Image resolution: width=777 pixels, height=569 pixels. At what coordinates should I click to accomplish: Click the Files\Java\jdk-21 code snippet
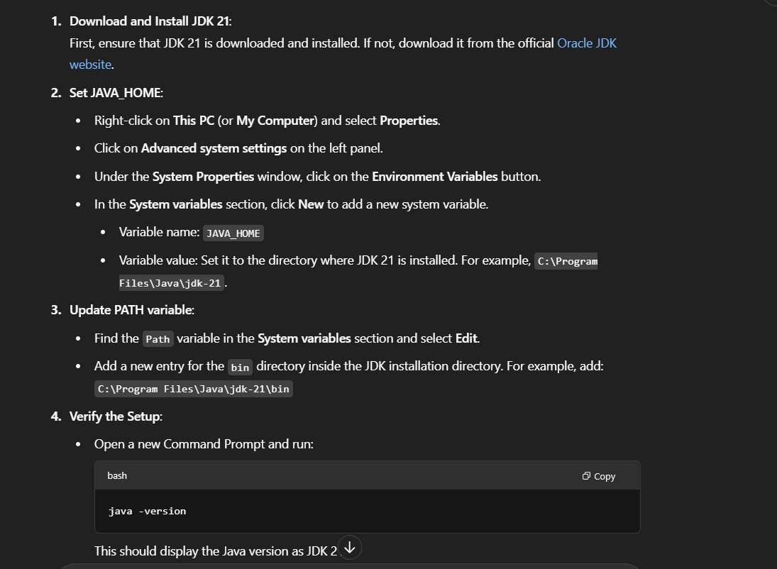click(x=170, y=283)
